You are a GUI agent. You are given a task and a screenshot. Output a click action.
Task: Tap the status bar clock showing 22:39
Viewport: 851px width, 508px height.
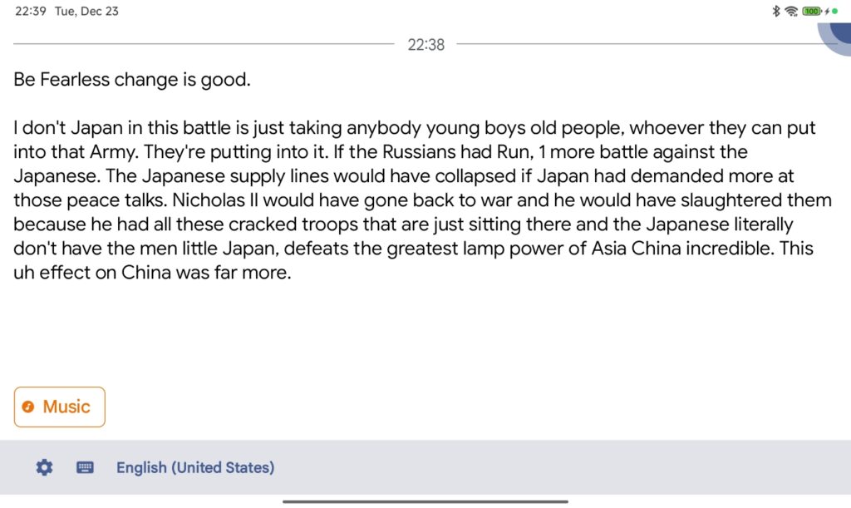pyautogui.click(x=29, y=11)
